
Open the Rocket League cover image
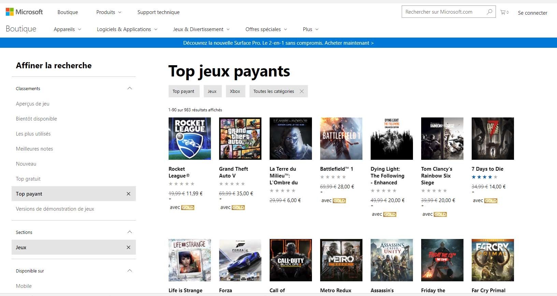(x=190, y=139)
